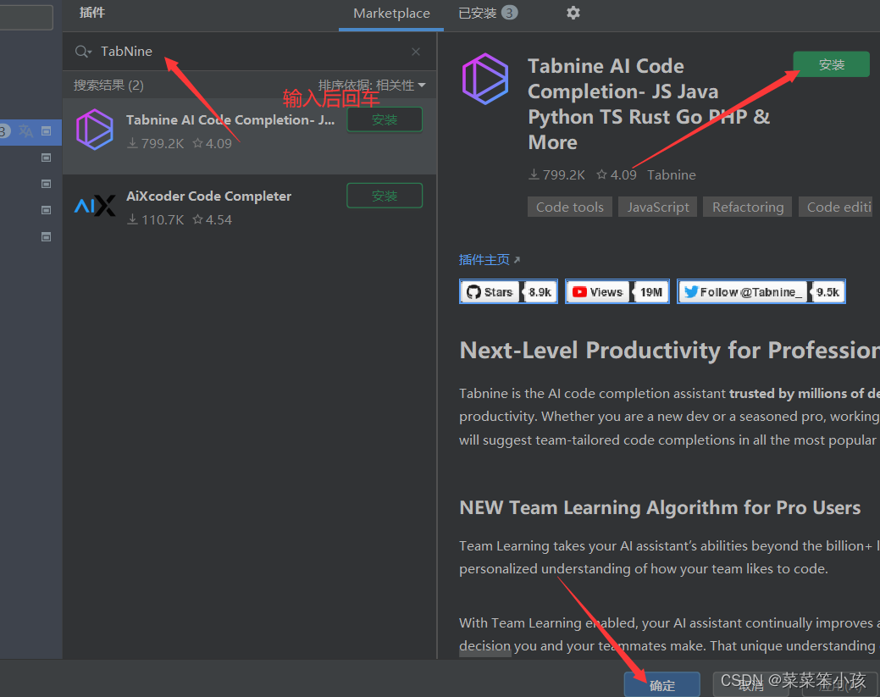
Task: Click the Tabnine vendor name
Action: (672, 175)
